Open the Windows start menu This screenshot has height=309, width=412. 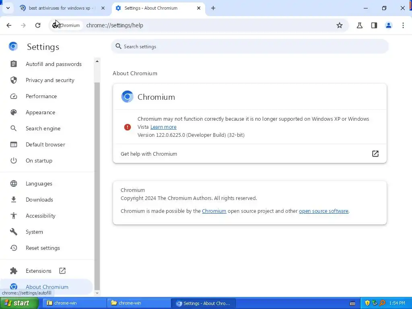pos(19,303)
